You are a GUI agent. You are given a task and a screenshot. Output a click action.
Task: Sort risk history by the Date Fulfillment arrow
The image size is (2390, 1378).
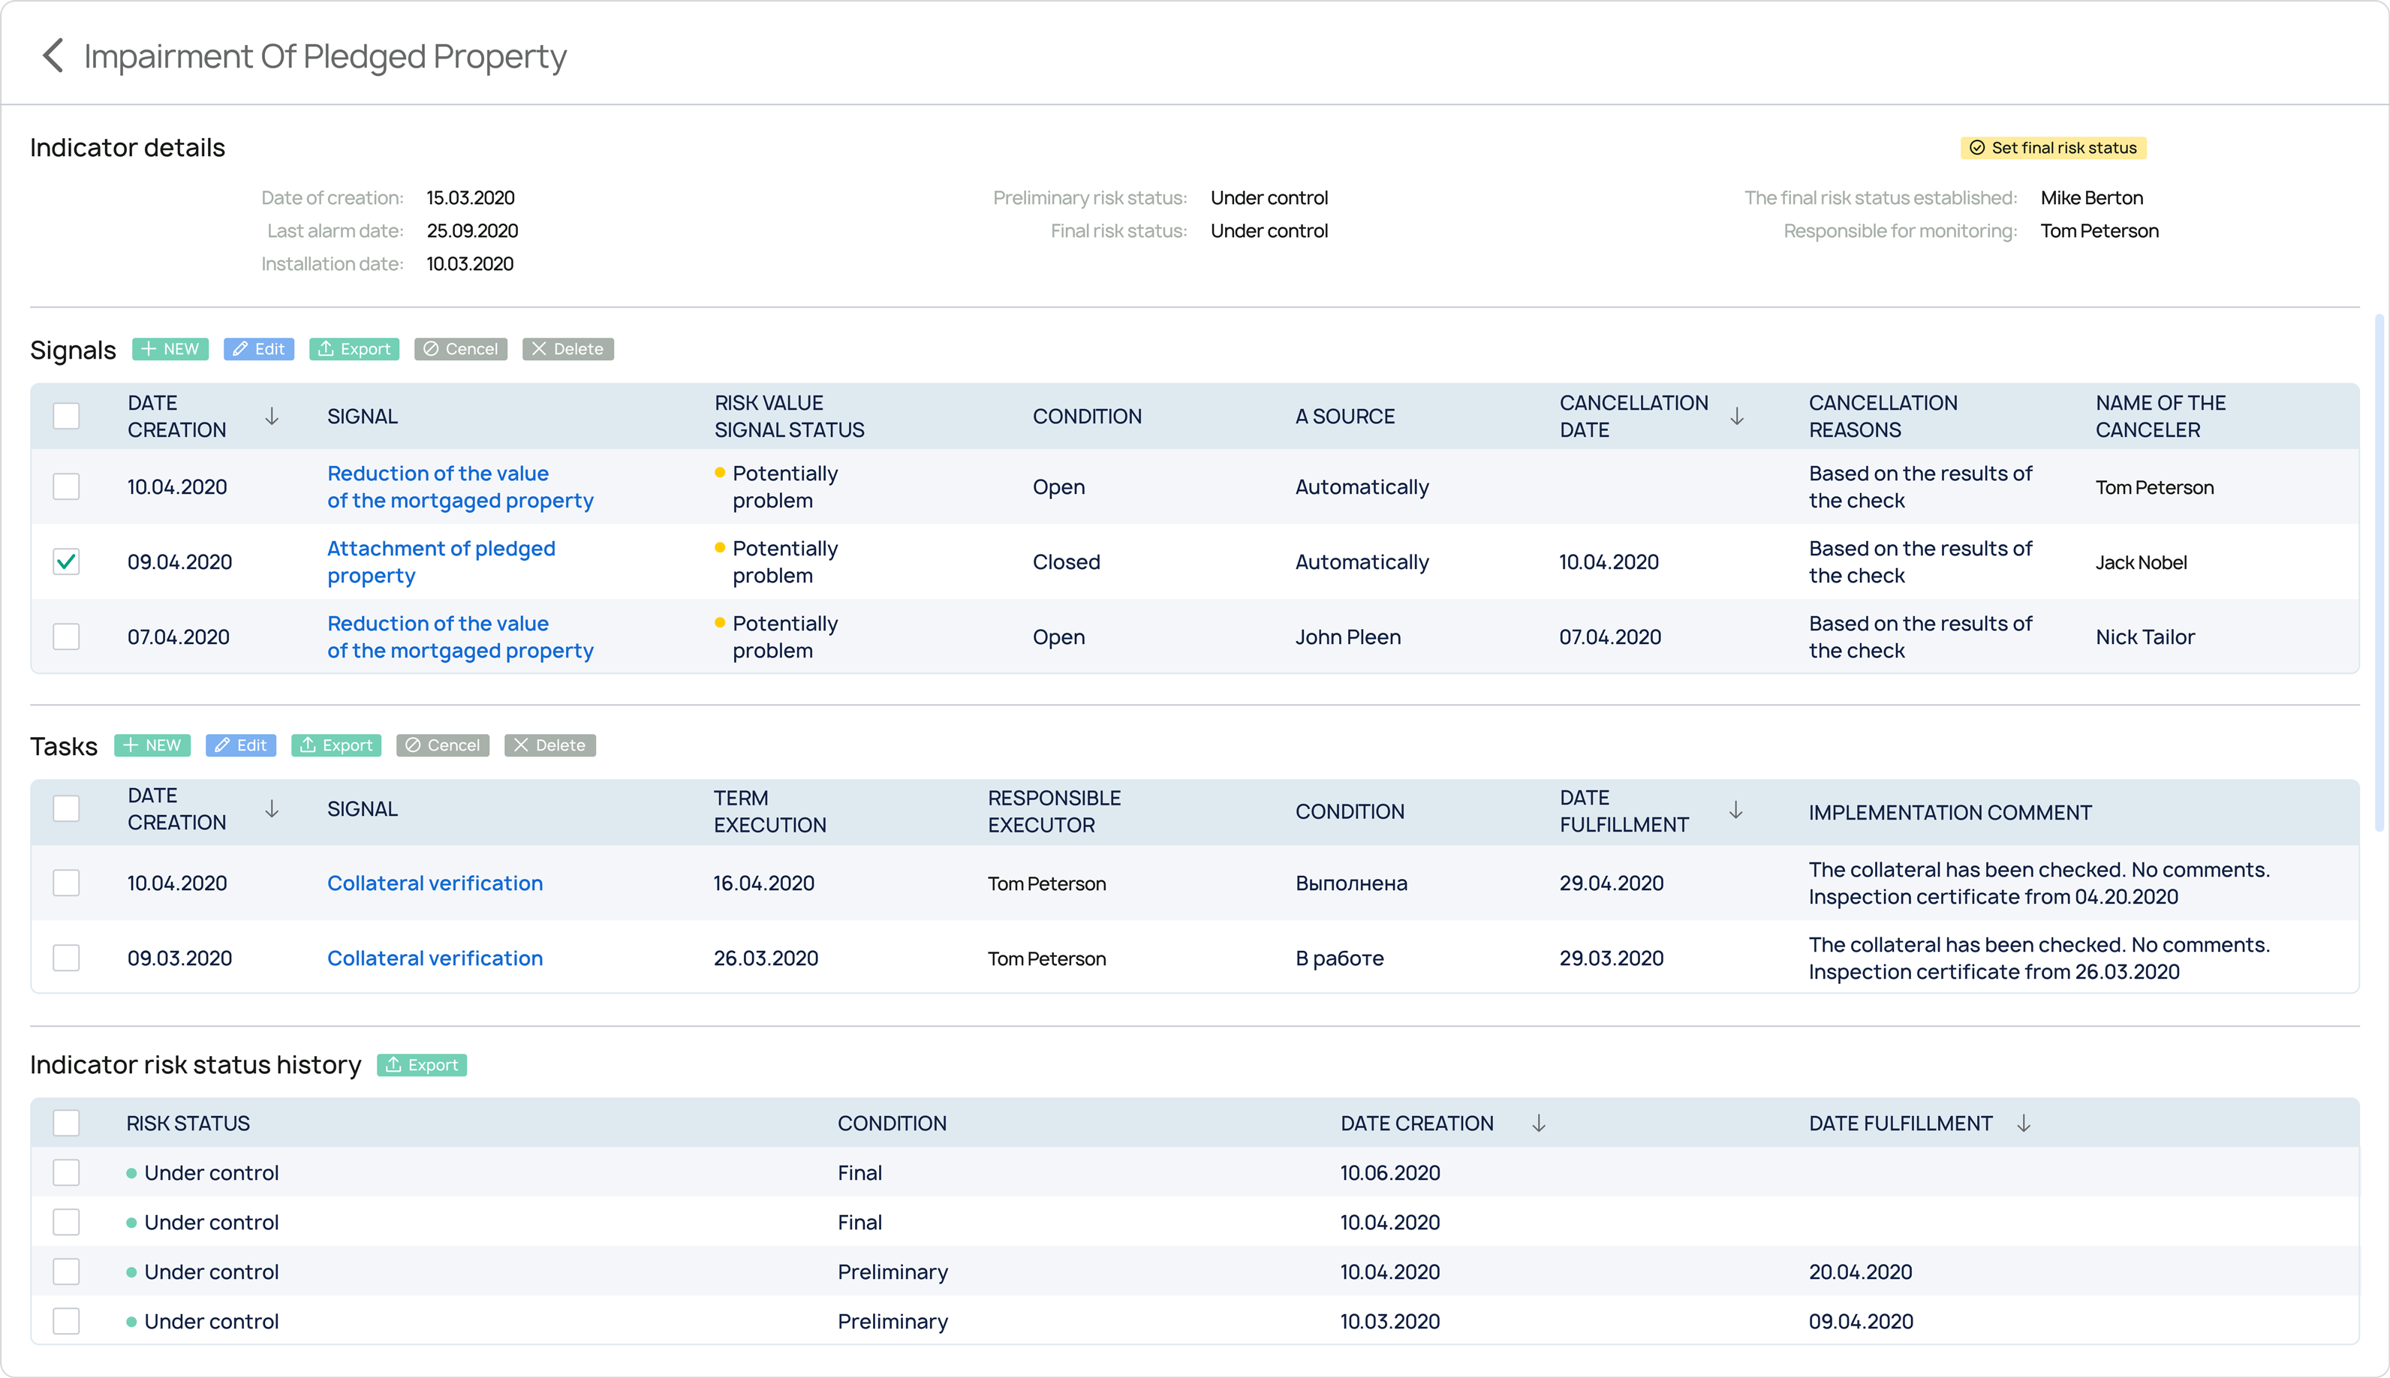[2024, 1123]
